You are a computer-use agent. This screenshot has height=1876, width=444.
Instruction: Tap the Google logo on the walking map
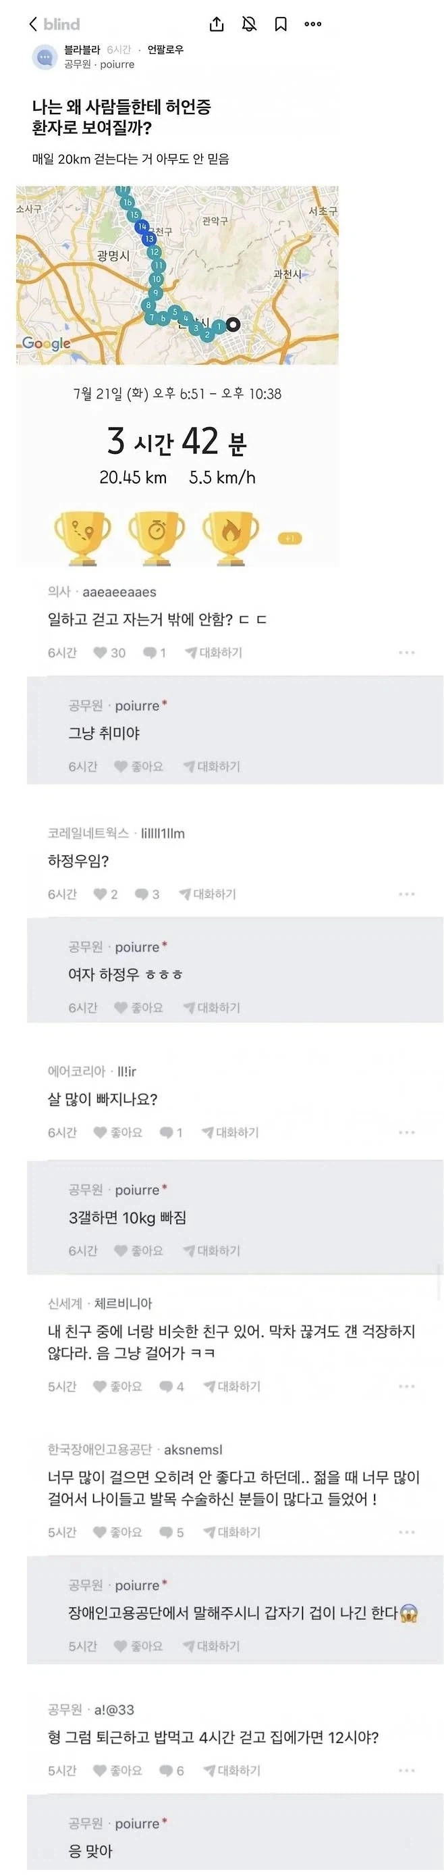tap(45, 343)
